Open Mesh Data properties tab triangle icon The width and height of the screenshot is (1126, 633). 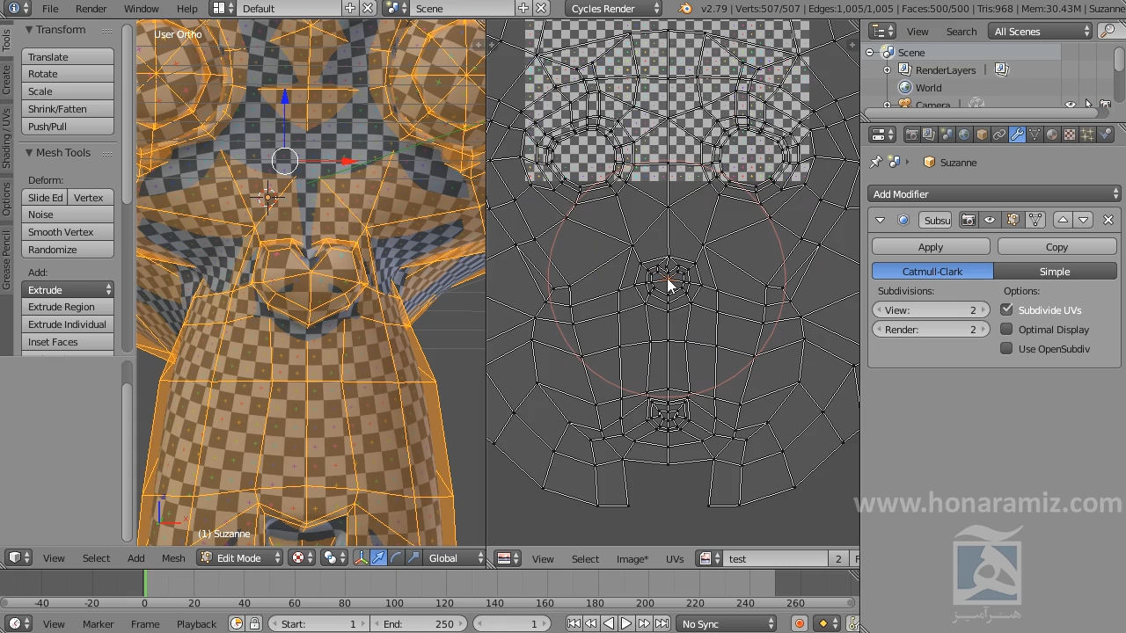click(1035, 135)
